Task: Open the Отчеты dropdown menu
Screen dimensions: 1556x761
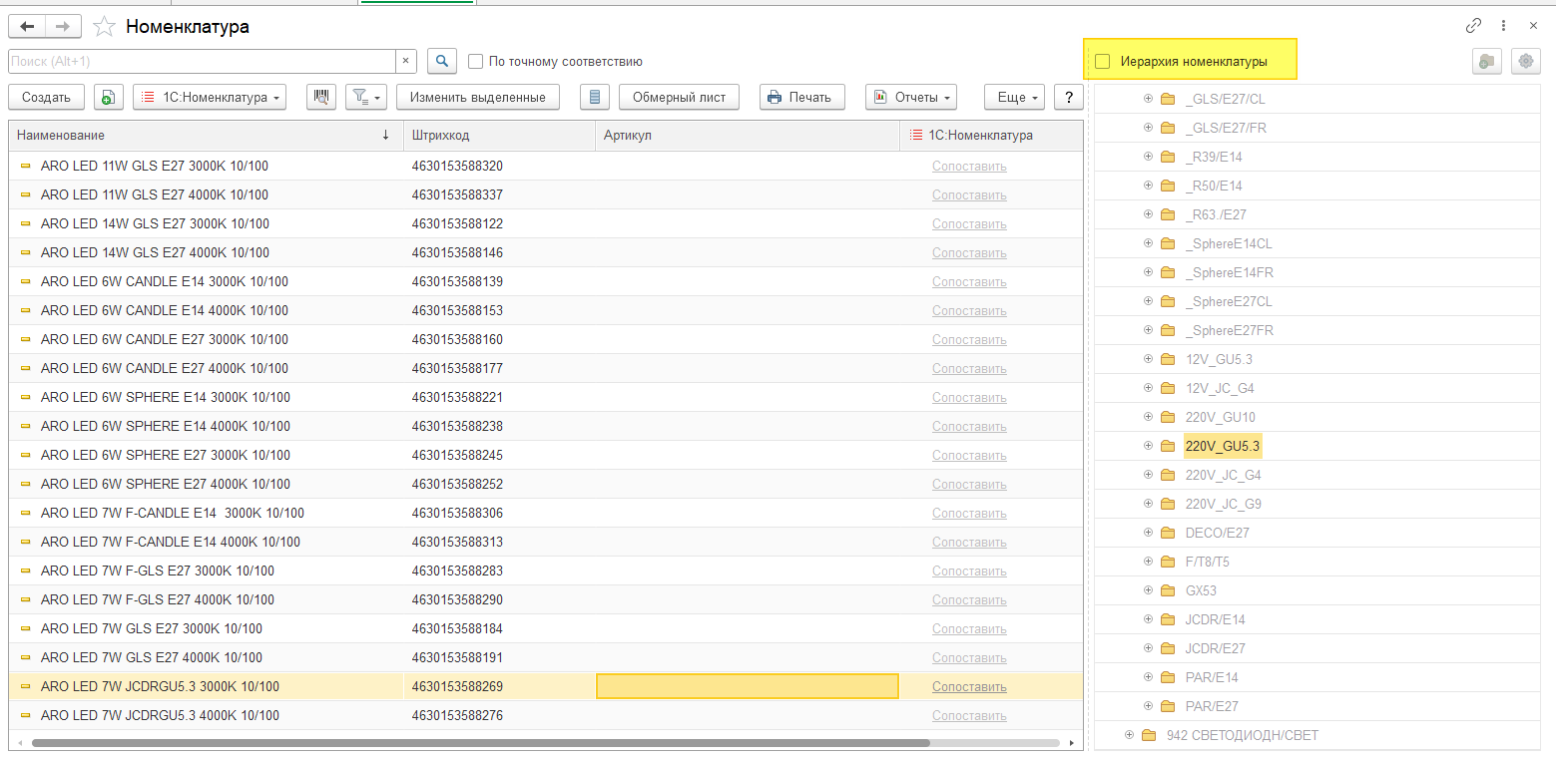Action: tap(910, 97)
